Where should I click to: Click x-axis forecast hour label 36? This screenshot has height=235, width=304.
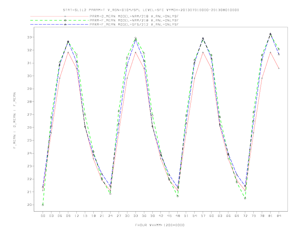[144, 216]
